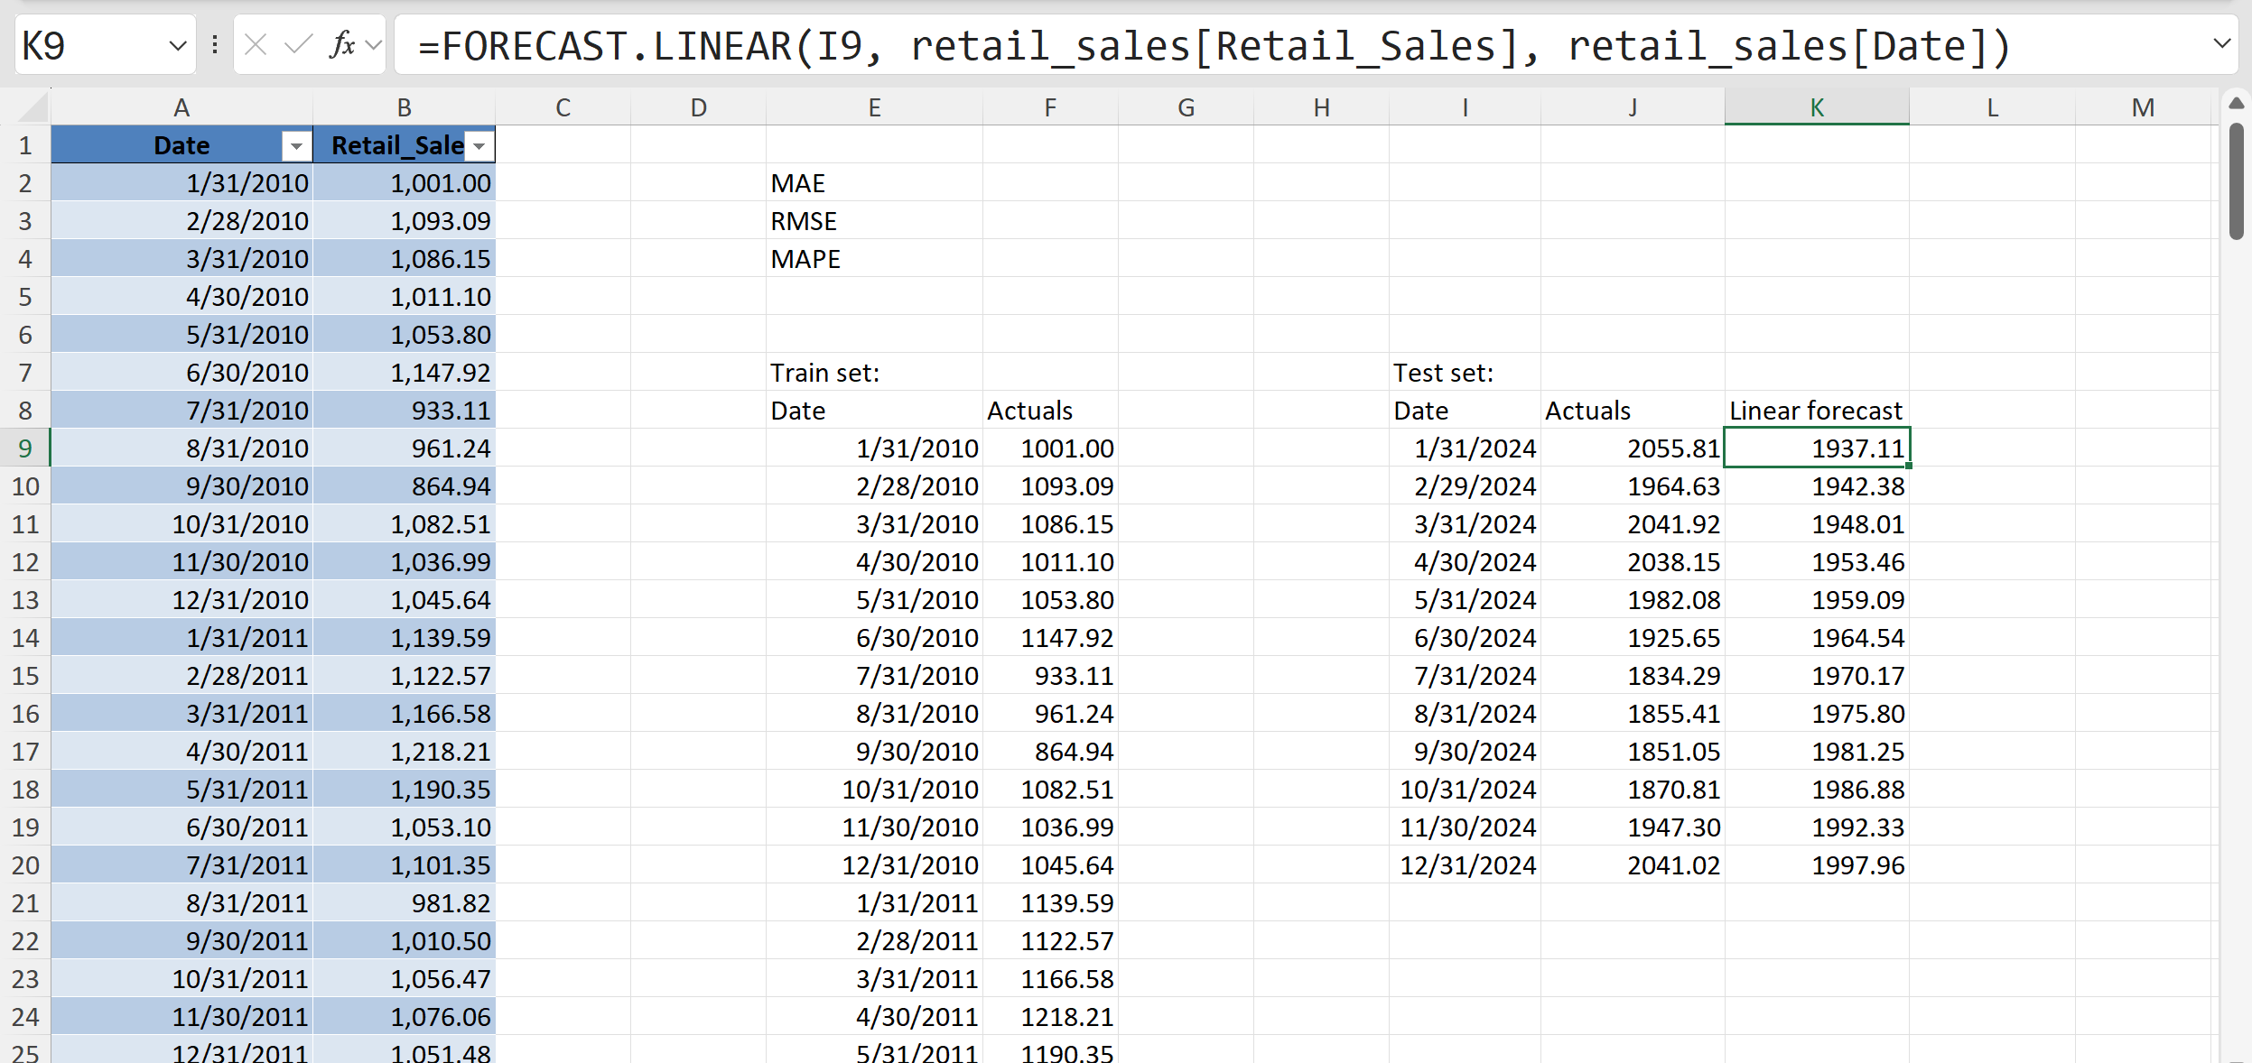Screen dimensions: 2252x1063
Task: Click the Name Box showing K9
Action: click(90, 45)
